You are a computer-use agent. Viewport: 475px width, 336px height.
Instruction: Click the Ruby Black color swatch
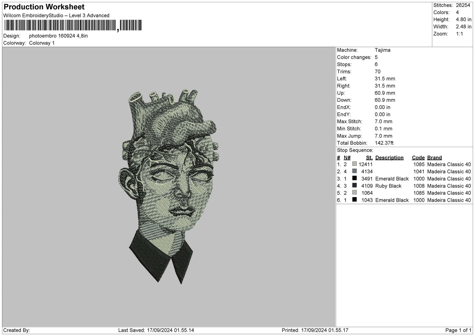(354, 185)
